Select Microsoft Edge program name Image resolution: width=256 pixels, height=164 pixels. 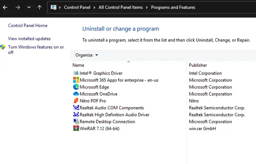pyautogui.click(x=94, y=87)
